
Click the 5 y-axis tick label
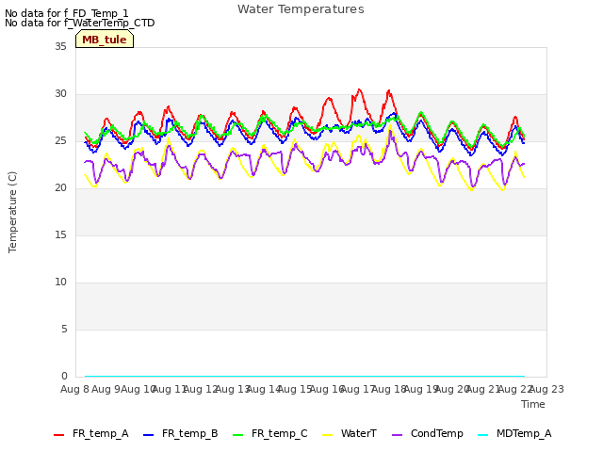(64, 330)
